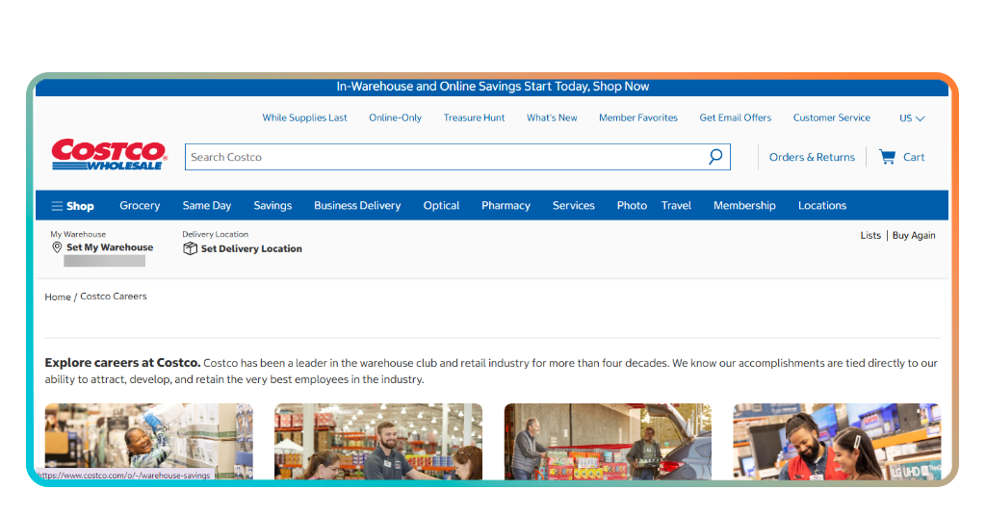The width and height of the screenshot is (986, 516).
Task: Go to Business Delivery
Action: click(357, 205)
